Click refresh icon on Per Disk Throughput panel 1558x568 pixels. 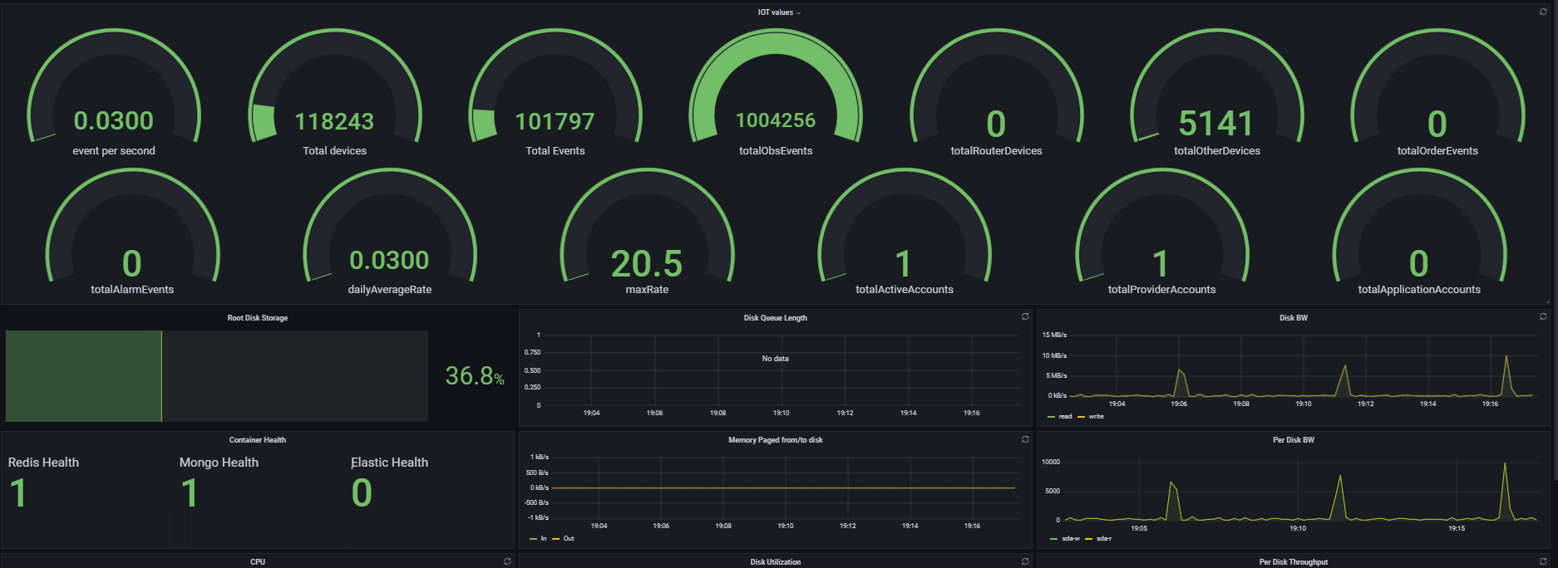(x=1543, y=562)
